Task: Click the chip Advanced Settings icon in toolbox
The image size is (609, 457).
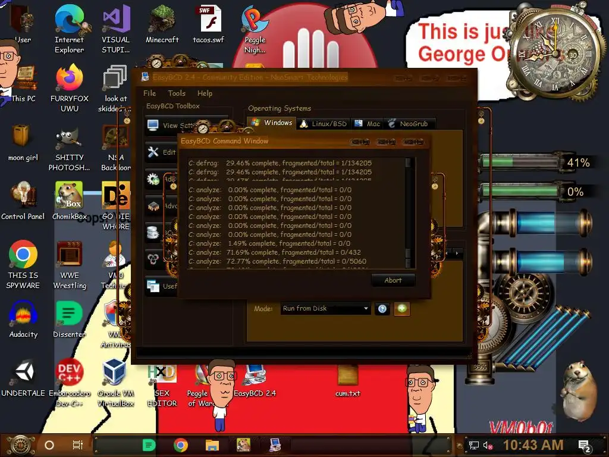Action: 153,206
